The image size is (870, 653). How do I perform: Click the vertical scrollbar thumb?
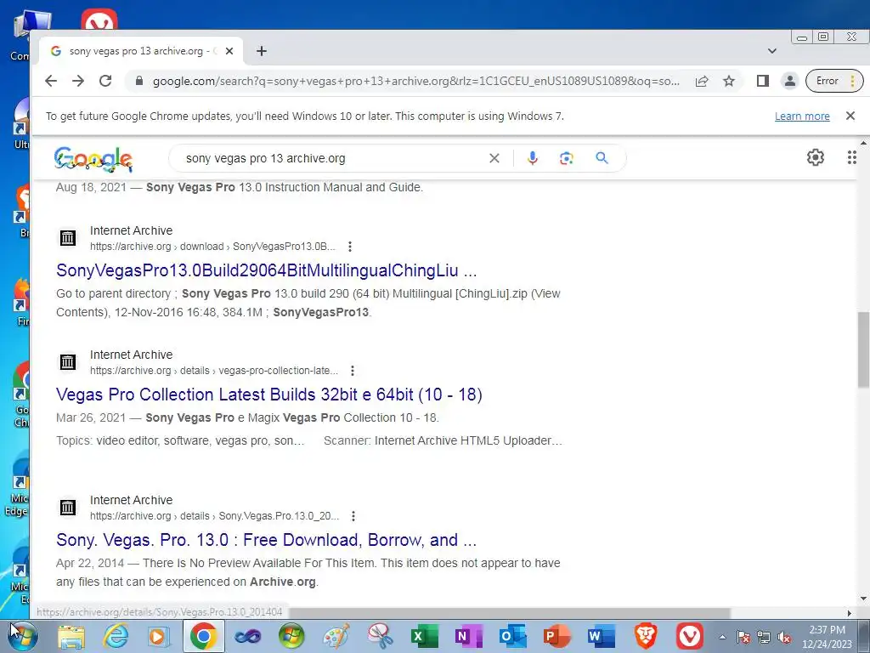pyautogui.click(x=863, y=349)
